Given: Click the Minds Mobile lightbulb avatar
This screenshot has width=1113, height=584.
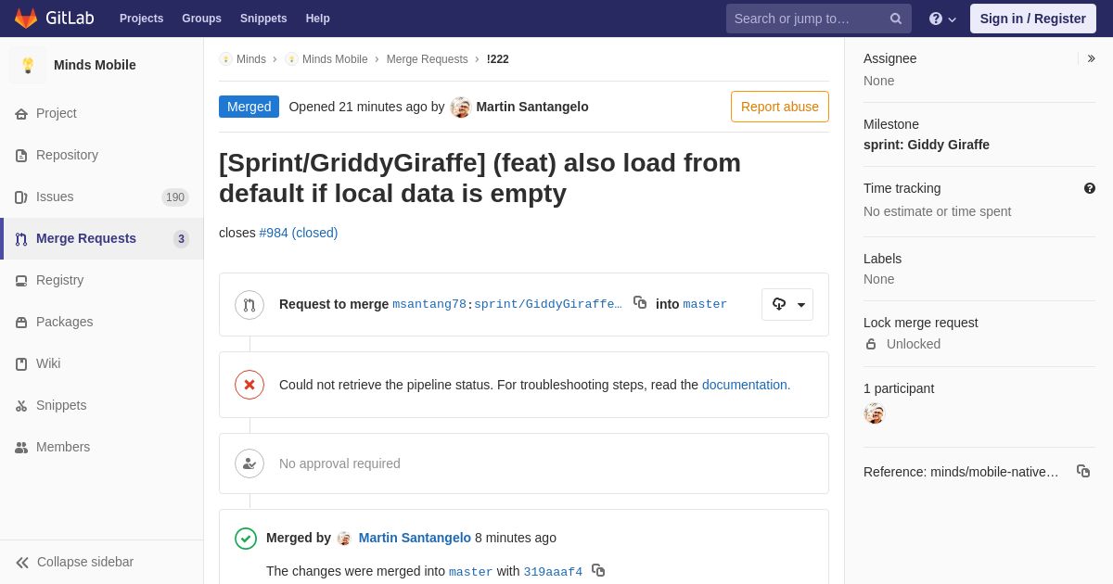Looking at the screenshot, I should (28, 65).
